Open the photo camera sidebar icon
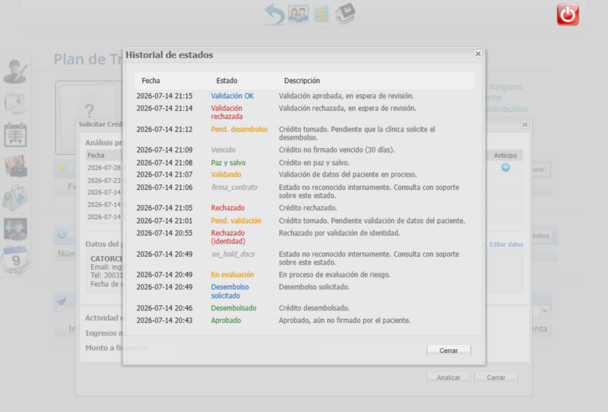 coord(15,166)
